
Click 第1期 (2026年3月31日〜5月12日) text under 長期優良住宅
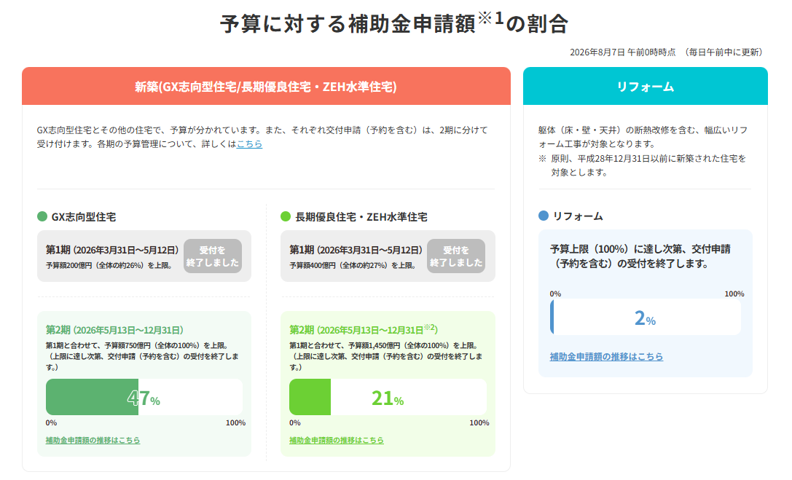tap(356, 250)
